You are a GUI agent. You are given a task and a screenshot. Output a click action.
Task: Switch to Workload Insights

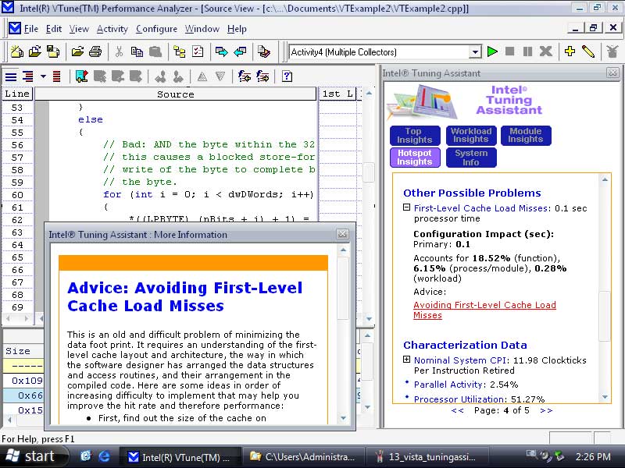pos(471,136)
